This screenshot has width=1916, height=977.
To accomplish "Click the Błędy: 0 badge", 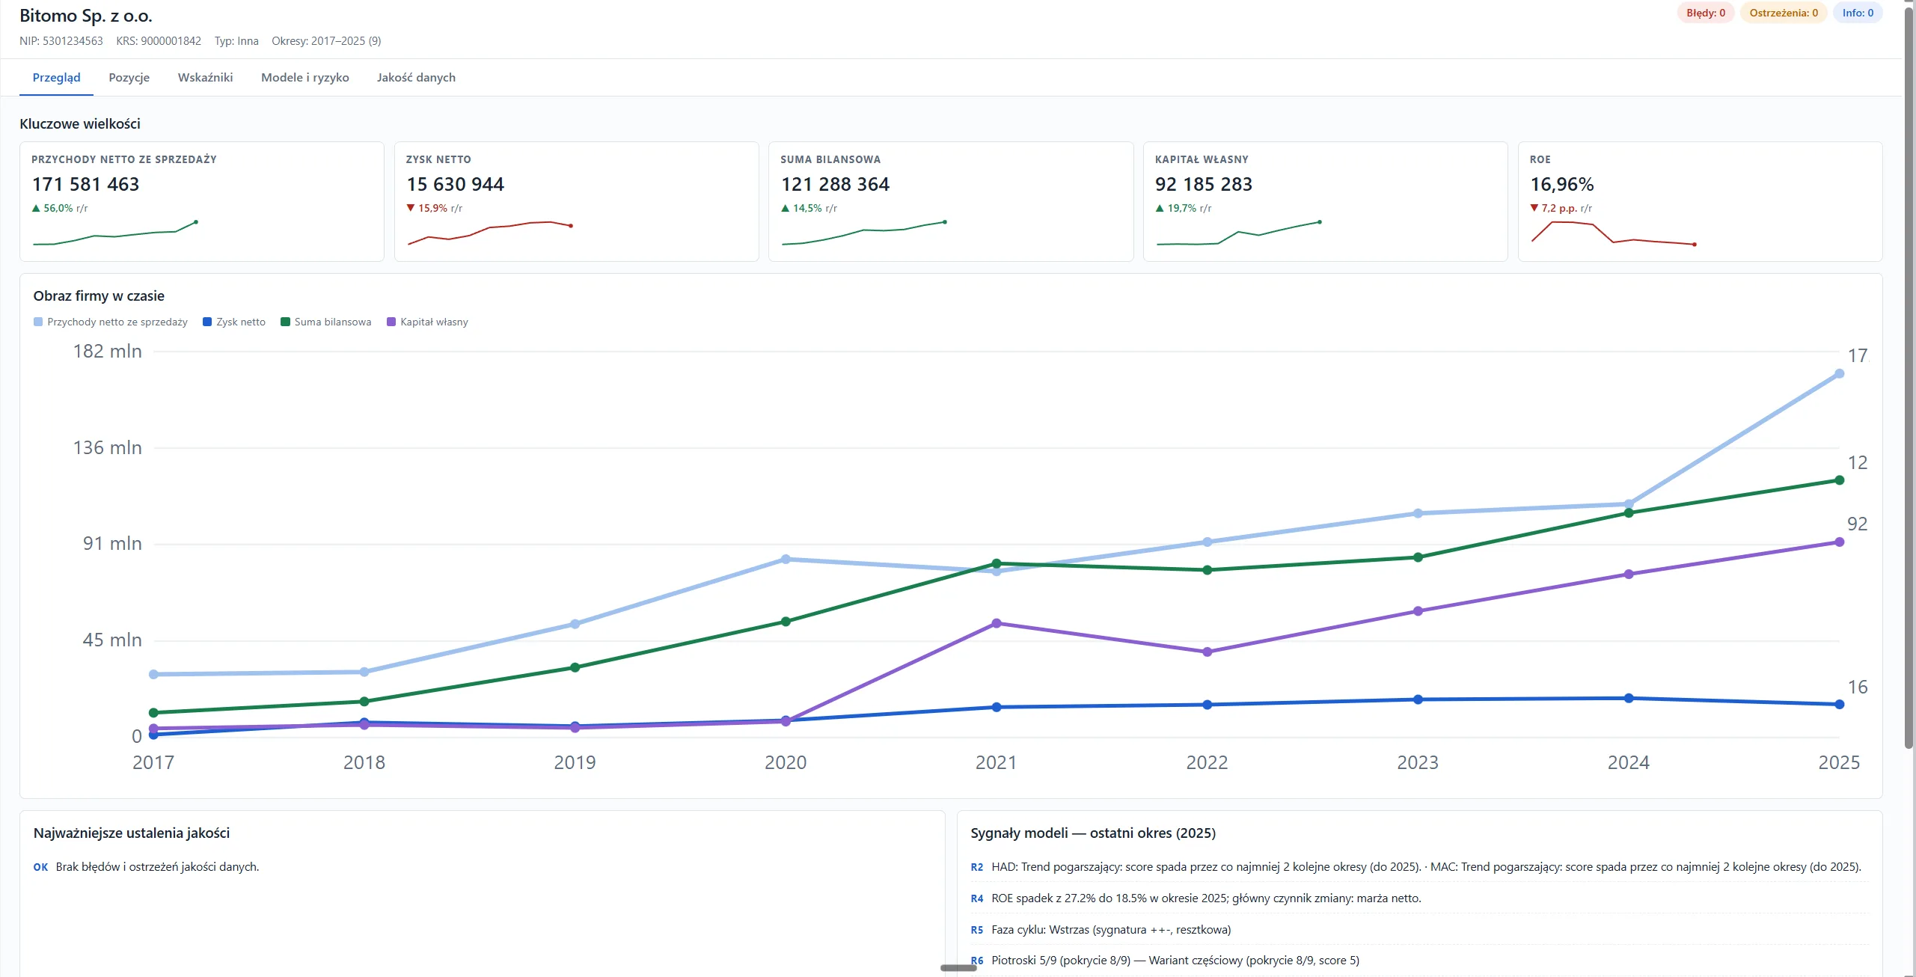I will (1706, 13).
